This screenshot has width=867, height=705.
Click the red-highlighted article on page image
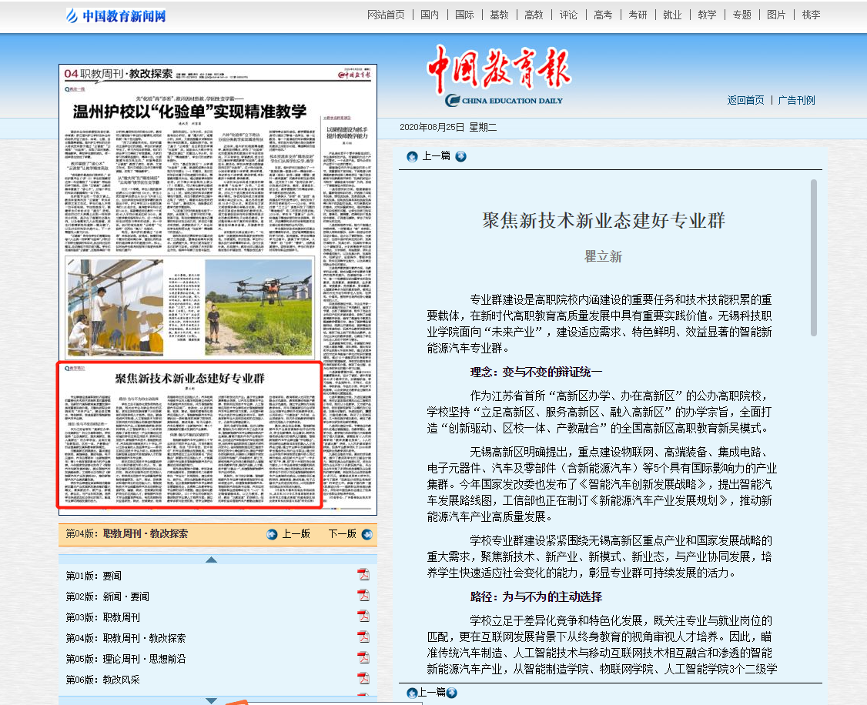click(189, 435)
